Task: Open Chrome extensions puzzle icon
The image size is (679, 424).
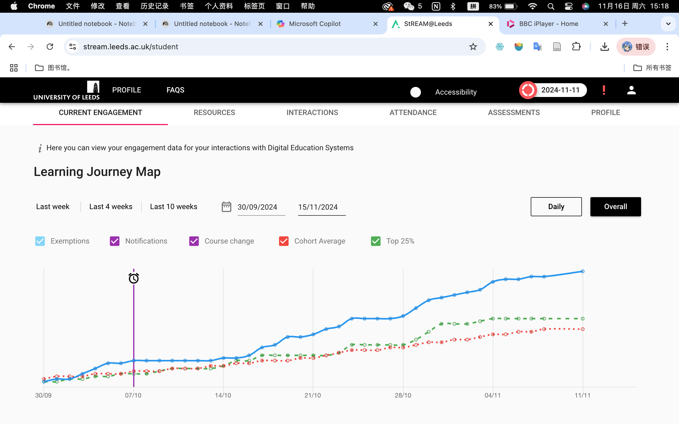Action: [576, 47]
